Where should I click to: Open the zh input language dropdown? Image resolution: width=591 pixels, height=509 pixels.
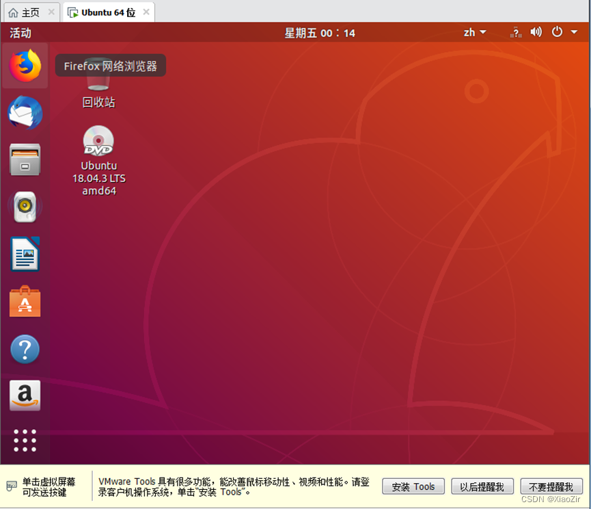tap(475, 32)
